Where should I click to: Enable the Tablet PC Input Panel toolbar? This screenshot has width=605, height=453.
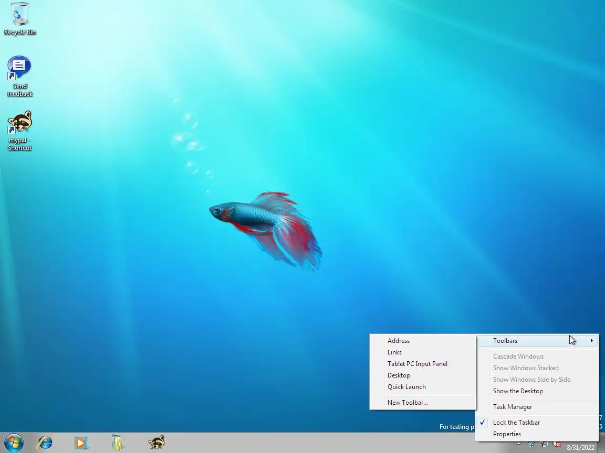coord(422,364)
